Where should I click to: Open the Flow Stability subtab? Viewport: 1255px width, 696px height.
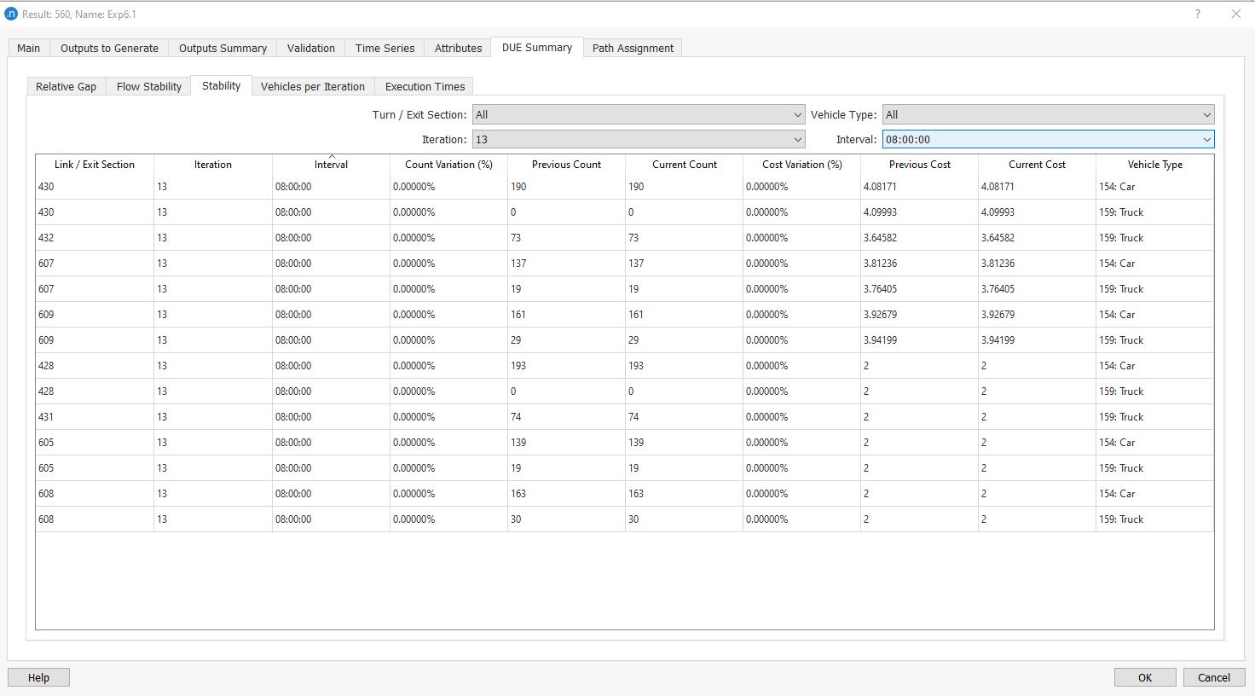[x=148, y=86]
